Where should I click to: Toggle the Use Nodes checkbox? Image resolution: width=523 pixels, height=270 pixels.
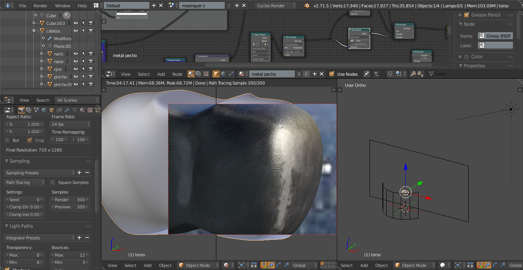(332, 74)
